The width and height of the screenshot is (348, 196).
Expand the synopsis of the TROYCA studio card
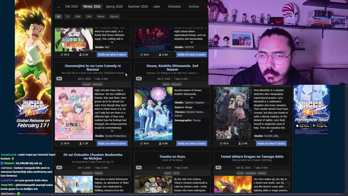[192, 42]
